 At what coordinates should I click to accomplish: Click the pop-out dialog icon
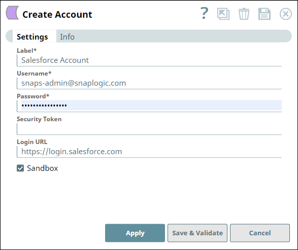click(x=223, y=14)
